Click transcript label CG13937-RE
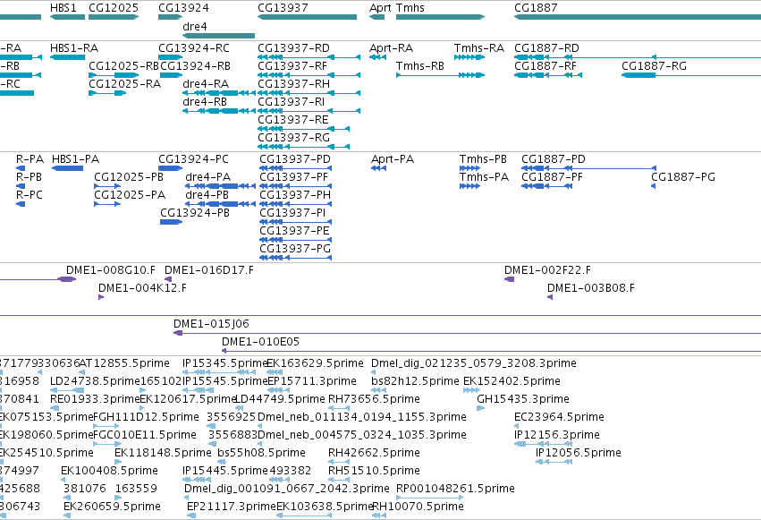761x520 pixels. [293, 120]
